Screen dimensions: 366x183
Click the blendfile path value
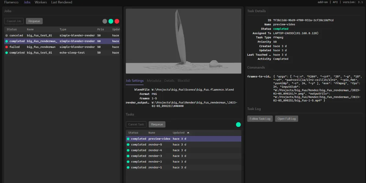193,90
